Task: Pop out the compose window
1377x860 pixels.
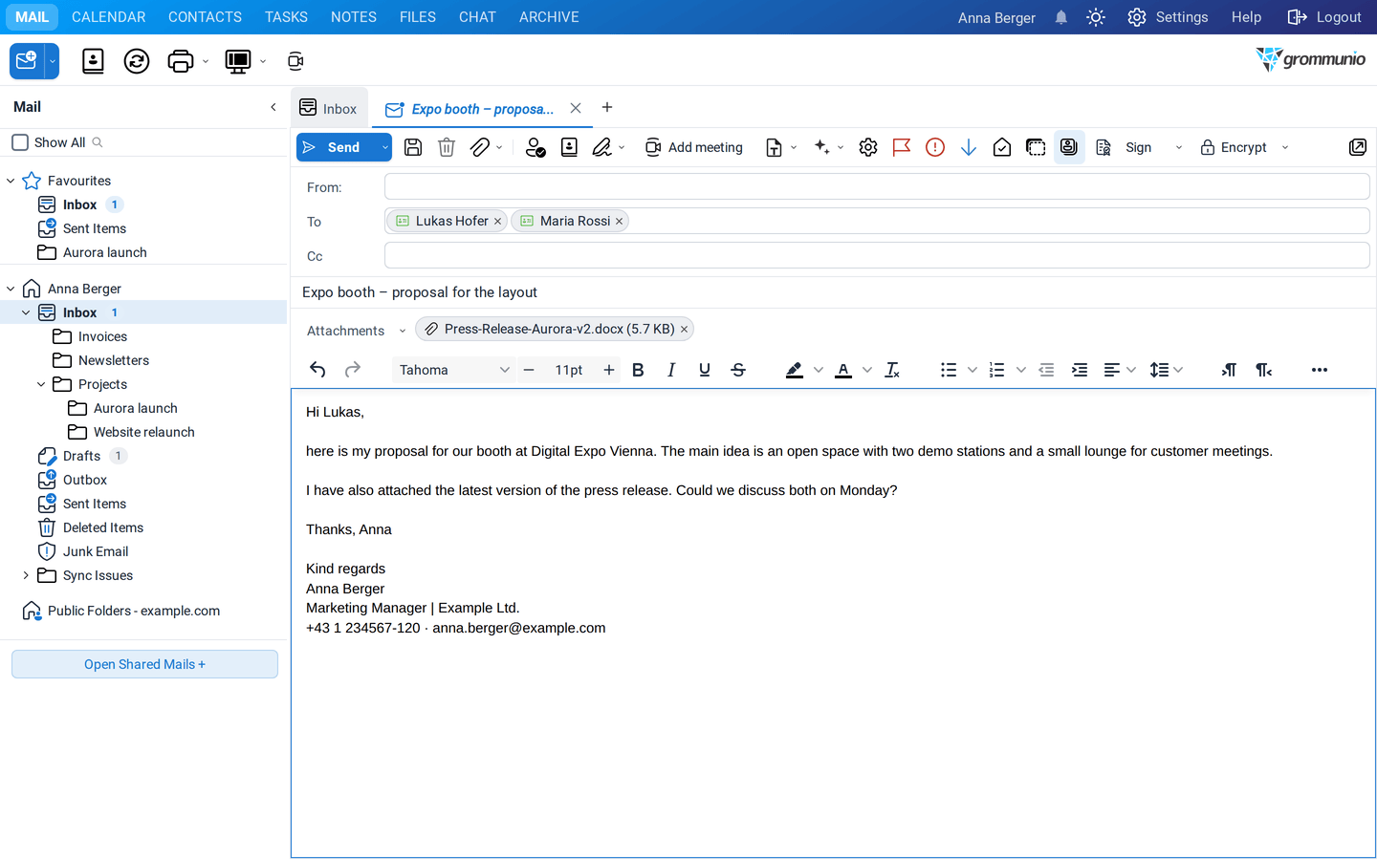Action: click(x=1358, y=147)
